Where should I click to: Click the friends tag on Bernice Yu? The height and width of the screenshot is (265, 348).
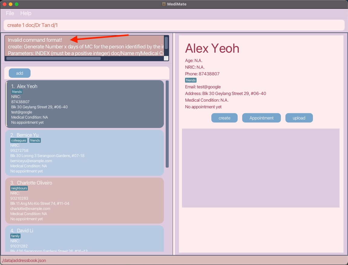pos(35,140)
